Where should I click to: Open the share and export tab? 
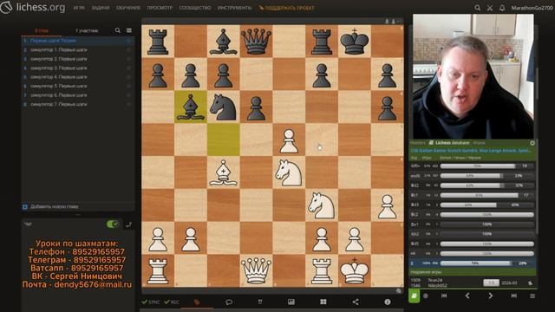coord(356,302)
